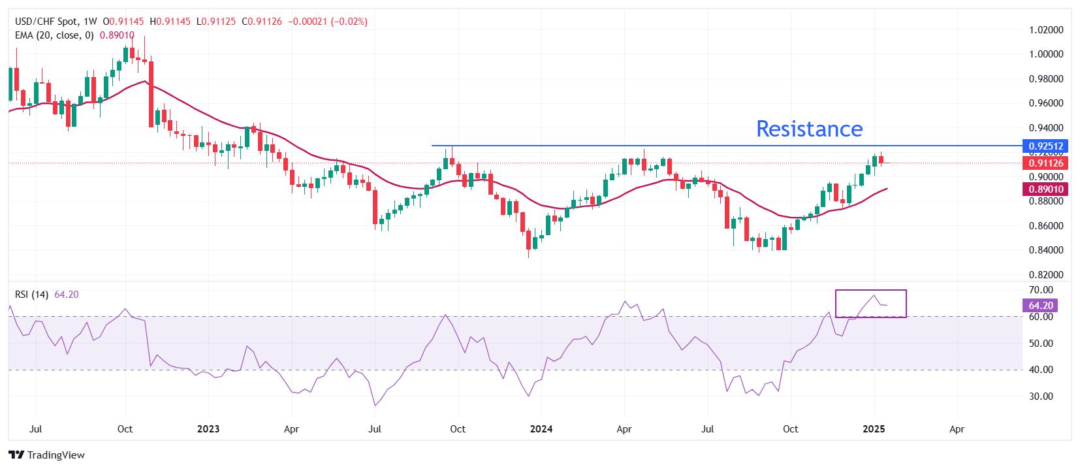Click the RSI 40.00 scale label
The image size is (1080, 469).
(x=1040, y=370)
